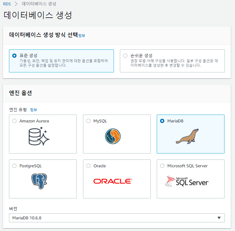This screenshot has height=231, width=235.
Task: Click the 데이터베이스 생성 breadcrumb text
Action: 39,4
